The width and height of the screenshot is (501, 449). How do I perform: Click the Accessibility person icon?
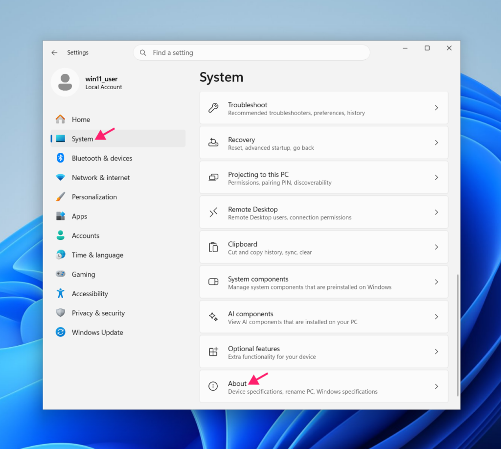point(60,293)
